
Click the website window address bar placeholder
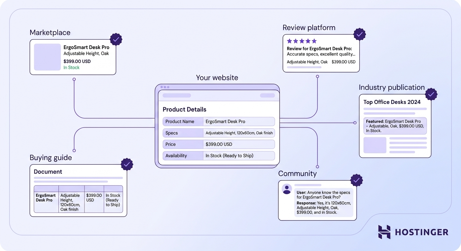click(177, 95)
